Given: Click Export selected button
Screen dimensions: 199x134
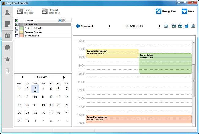Looking at the screenshot, I should 25,11.
